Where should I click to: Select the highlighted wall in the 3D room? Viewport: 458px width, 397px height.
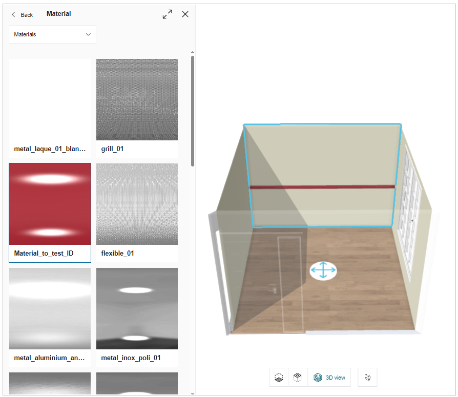[323, 174]
